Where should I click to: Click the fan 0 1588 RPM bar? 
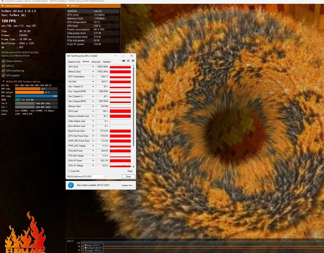(x=36, y=104)
